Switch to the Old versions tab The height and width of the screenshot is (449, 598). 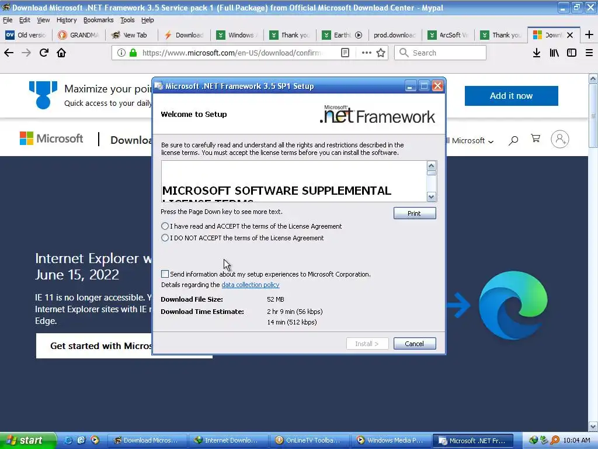coord(26,34)
